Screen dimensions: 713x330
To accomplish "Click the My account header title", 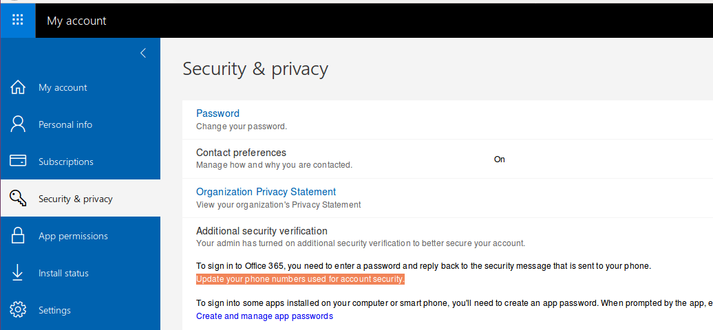I will pos(76,21).
